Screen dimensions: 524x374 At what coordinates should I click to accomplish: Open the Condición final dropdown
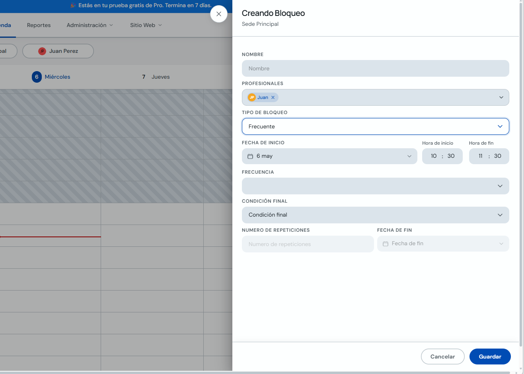(376, 215)
